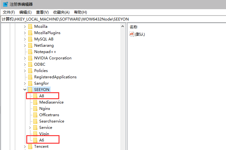Select the Mediaservice subkey label
Viewport: 226px width, 150px height.
tap(52, 102)
